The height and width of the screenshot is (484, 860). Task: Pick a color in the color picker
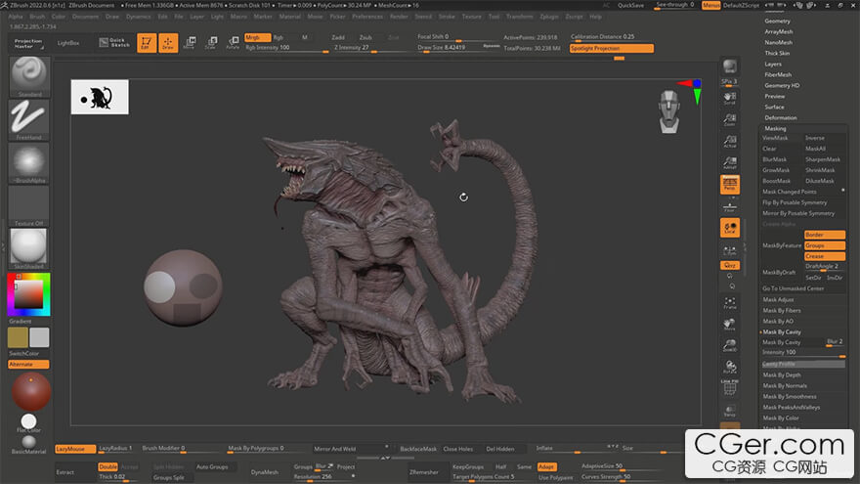tap(29, 294)
